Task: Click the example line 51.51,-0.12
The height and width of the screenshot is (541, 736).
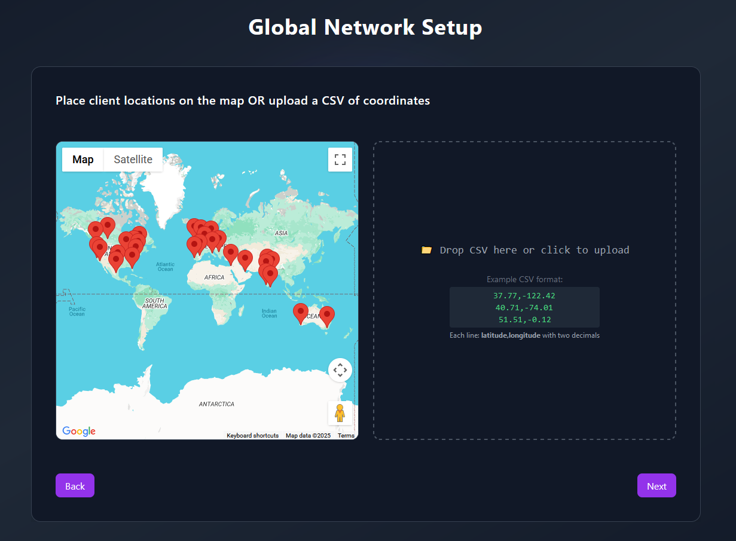Action: click(524, 320)
